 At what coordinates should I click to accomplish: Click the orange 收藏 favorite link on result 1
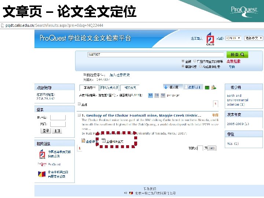coord(215,115)
